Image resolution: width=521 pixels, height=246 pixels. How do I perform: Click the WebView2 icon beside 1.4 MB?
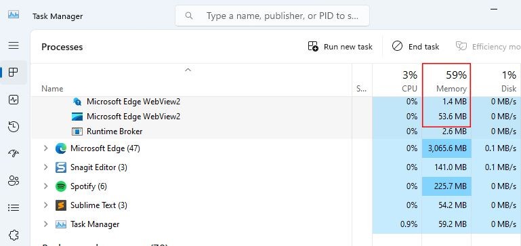[77, 102]
